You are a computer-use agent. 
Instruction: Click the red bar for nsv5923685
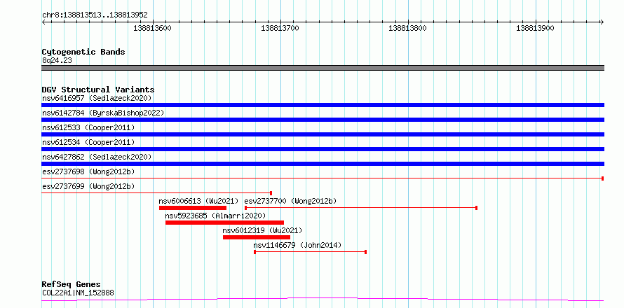(225, 223)
